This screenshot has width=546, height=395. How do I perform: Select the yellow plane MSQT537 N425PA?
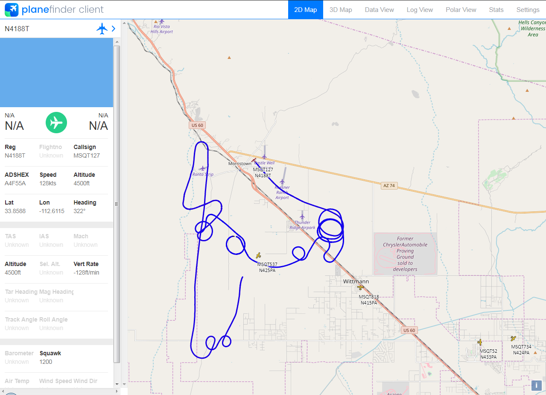tap(258, 255)
